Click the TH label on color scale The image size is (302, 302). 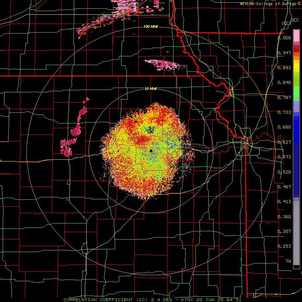click(288, 261)
